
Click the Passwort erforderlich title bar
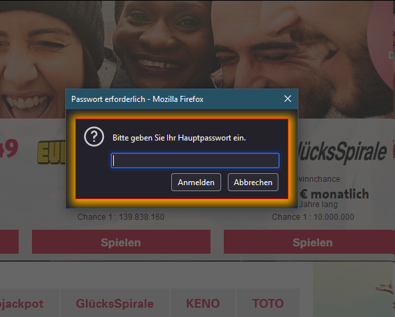[174, 99]
